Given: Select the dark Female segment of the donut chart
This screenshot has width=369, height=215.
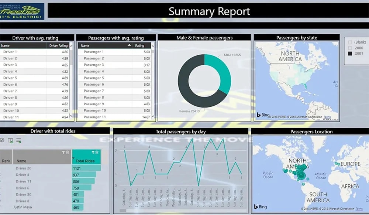Looking at the screenshot, I should [x=186, y=87].
